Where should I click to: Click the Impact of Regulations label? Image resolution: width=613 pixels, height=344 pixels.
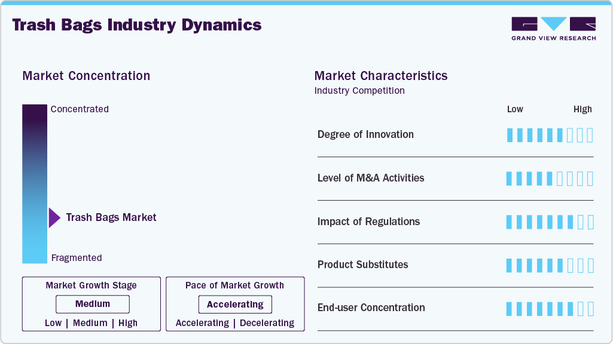(x=368, y=222)
